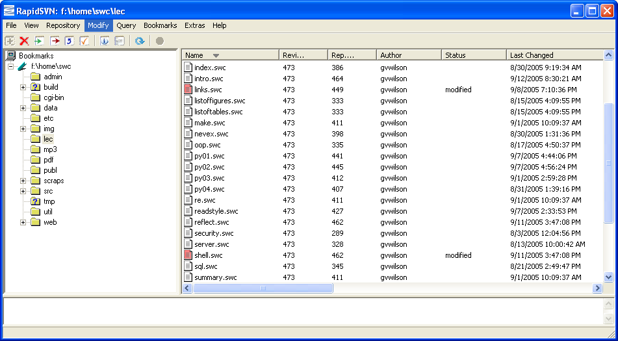Click the grey Stop circle icon

[159, 41]
